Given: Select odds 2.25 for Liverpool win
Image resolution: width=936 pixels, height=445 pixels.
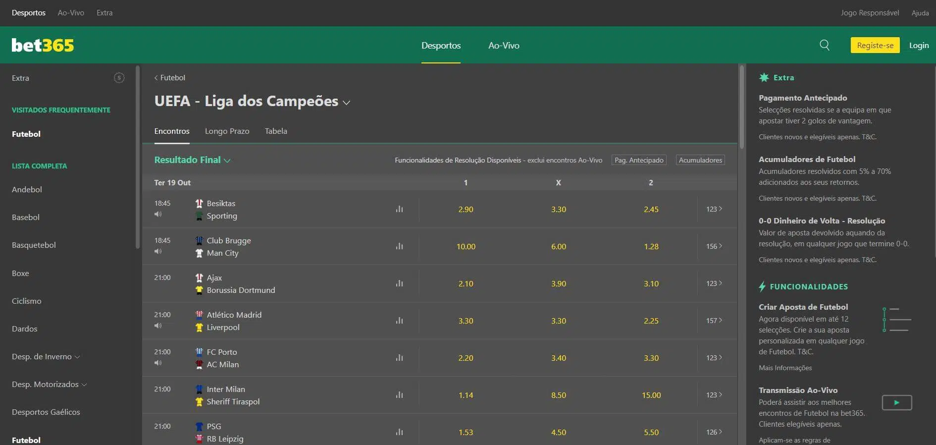Looking at the screenshot, I should (x=651, y=321).
